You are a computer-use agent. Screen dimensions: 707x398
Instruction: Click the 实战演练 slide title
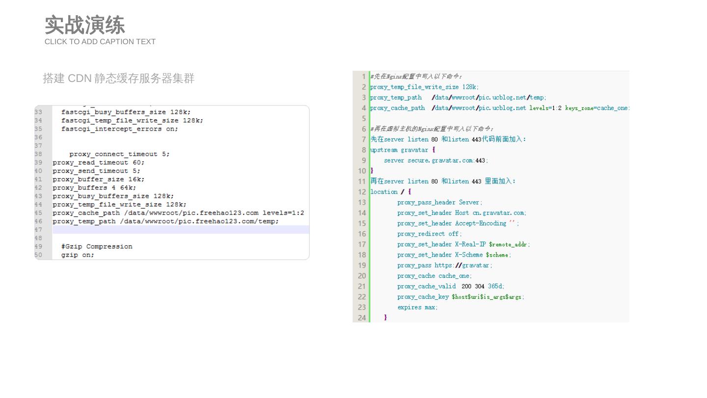click(84, 25)
